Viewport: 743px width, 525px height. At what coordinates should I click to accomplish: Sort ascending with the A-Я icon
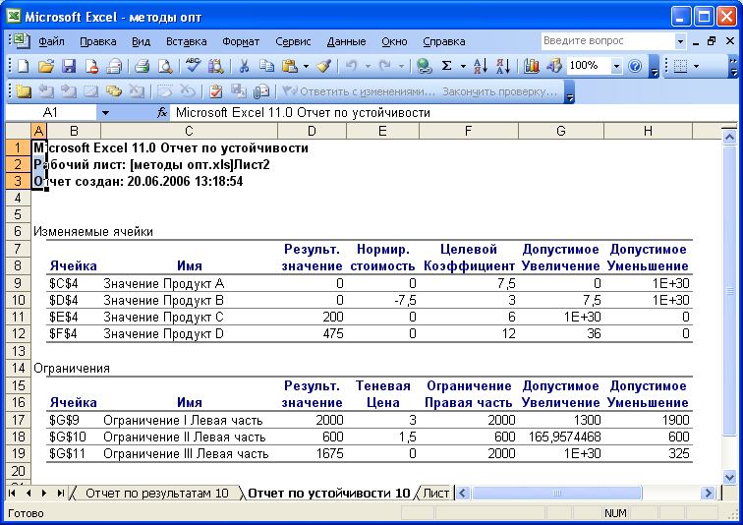tap(480, 66)
